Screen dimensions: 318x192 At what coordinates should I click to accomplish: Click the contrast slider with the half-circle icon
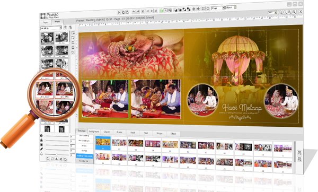[x=57, y=136]
